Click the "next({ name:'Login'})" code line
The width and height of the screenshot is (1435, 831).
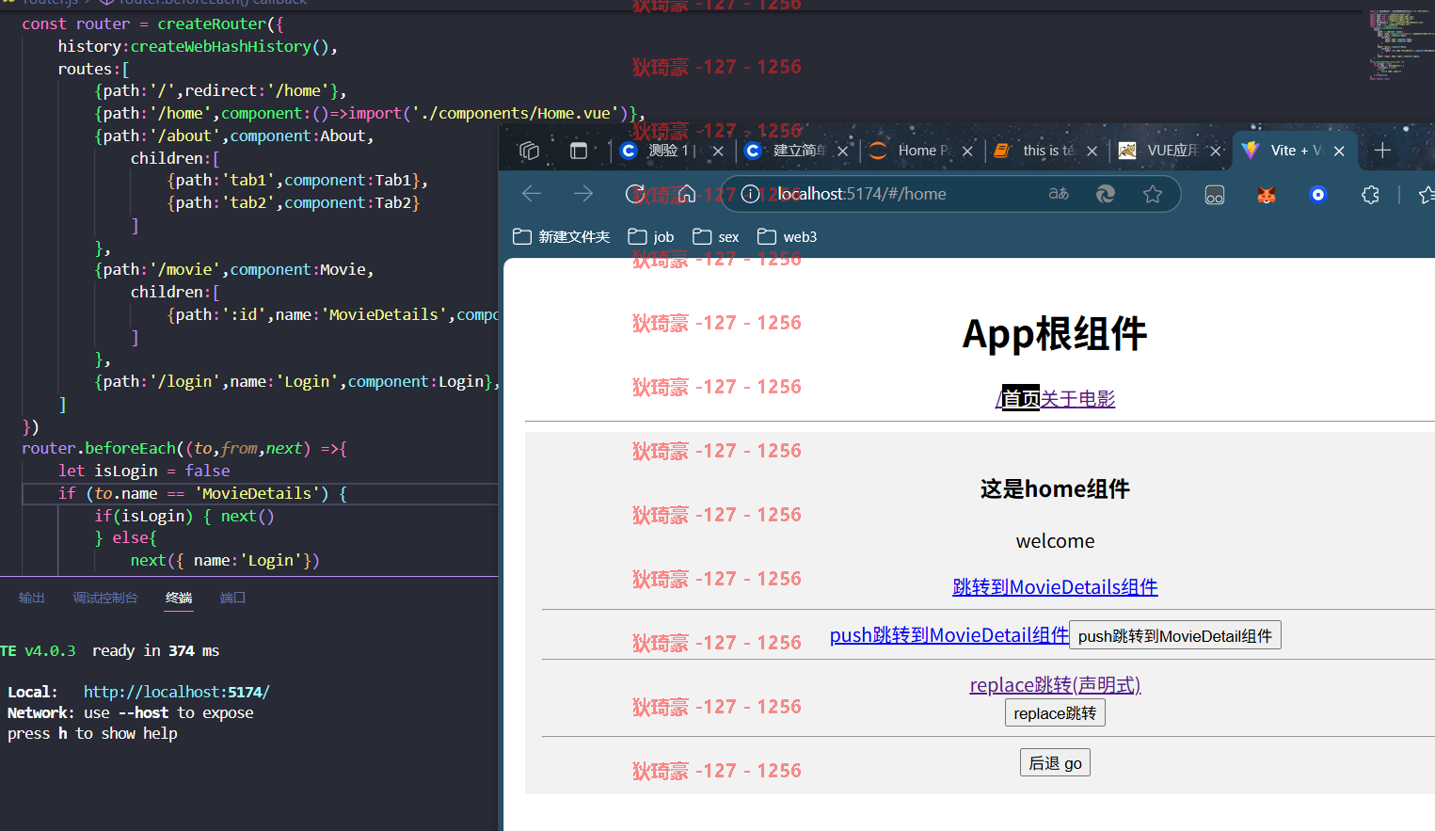pos(225,560)
